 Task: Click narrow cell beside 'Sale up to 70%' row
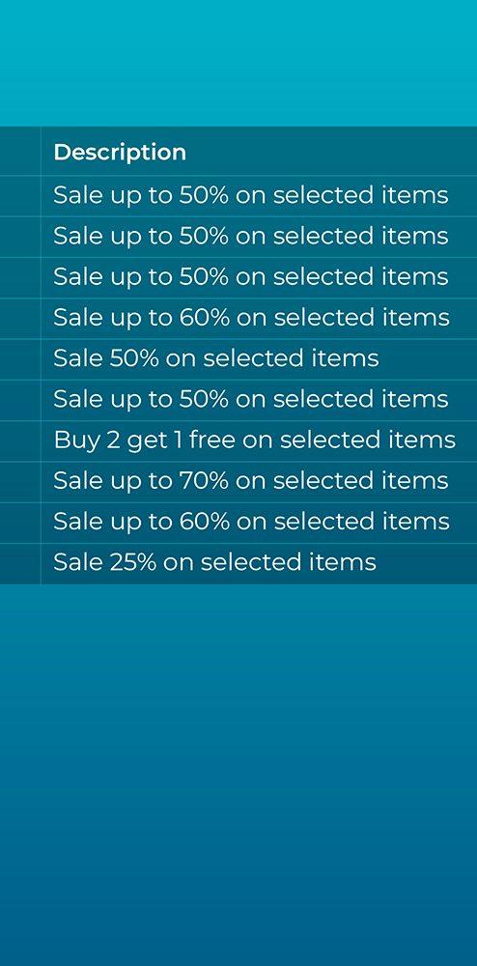[x=20, y=482]
